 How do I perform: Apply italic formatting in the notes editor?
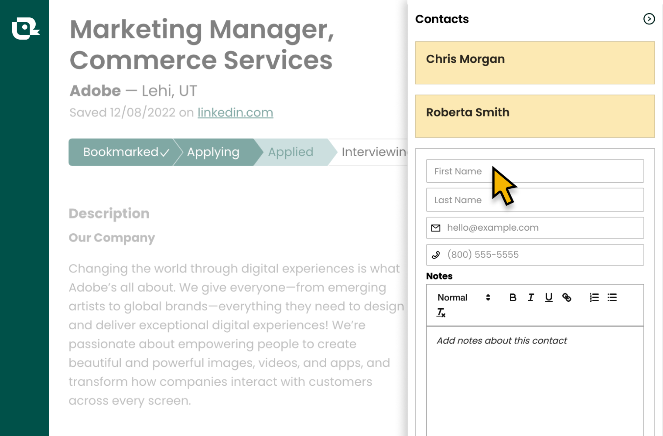click(x=530, y=297)
